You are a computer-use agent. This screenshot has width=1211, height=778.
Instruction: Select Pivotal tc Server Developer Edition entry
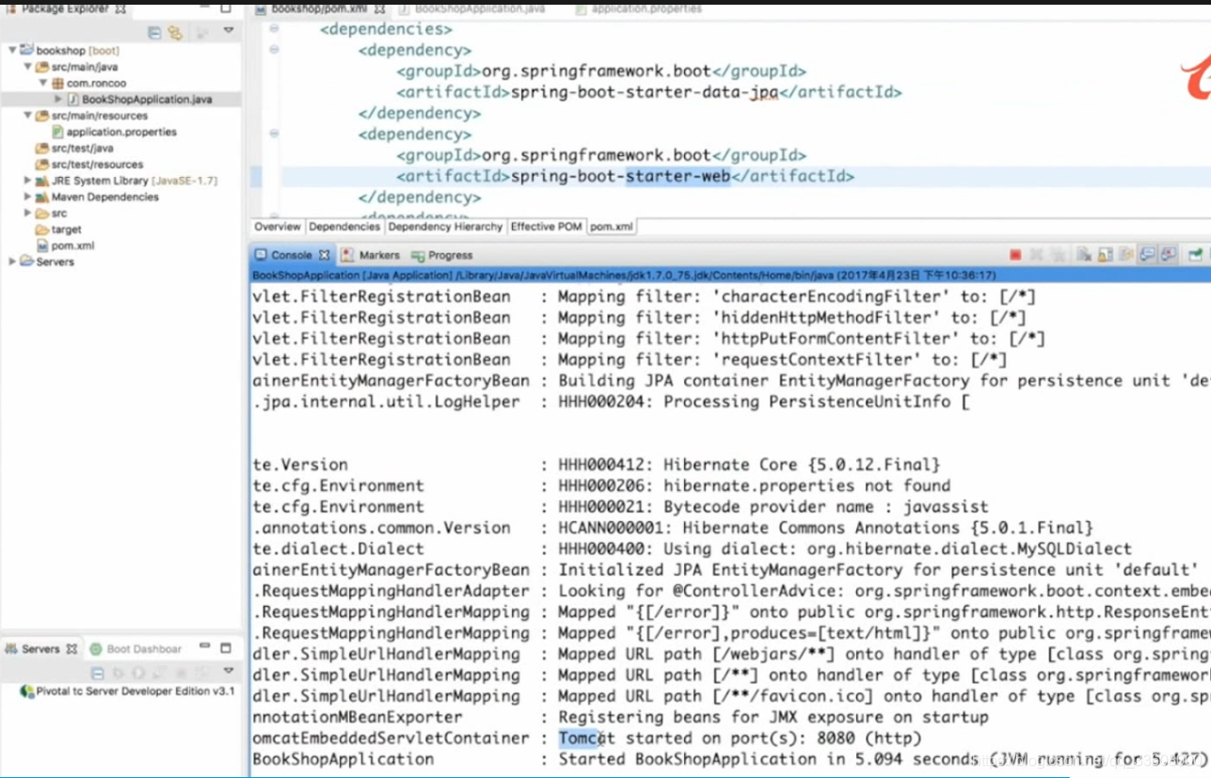point(127,691)
